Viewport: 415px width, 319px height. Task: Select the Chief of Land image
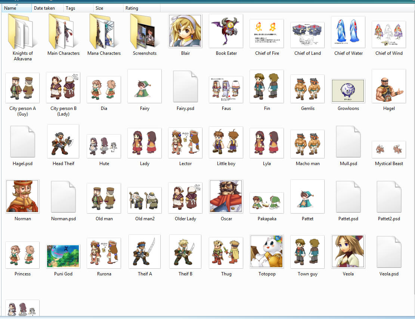(307, 35)
